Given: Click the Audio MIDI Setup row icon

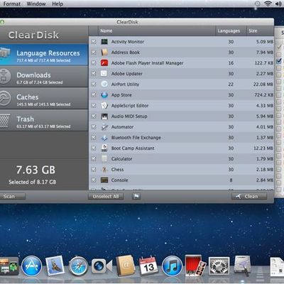Looking at the screenshot, I should (104, 116).
